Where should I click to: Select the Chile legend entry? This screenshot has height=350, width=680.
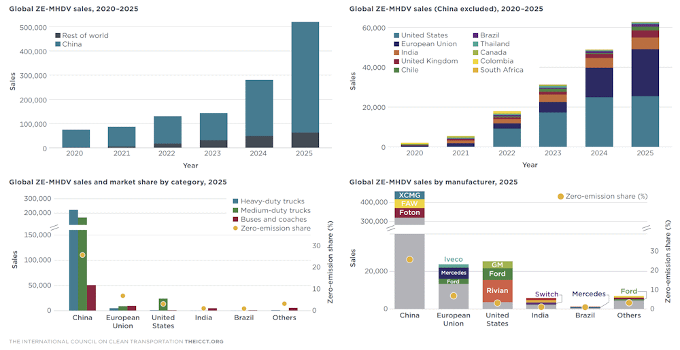(x=407, y=70)
